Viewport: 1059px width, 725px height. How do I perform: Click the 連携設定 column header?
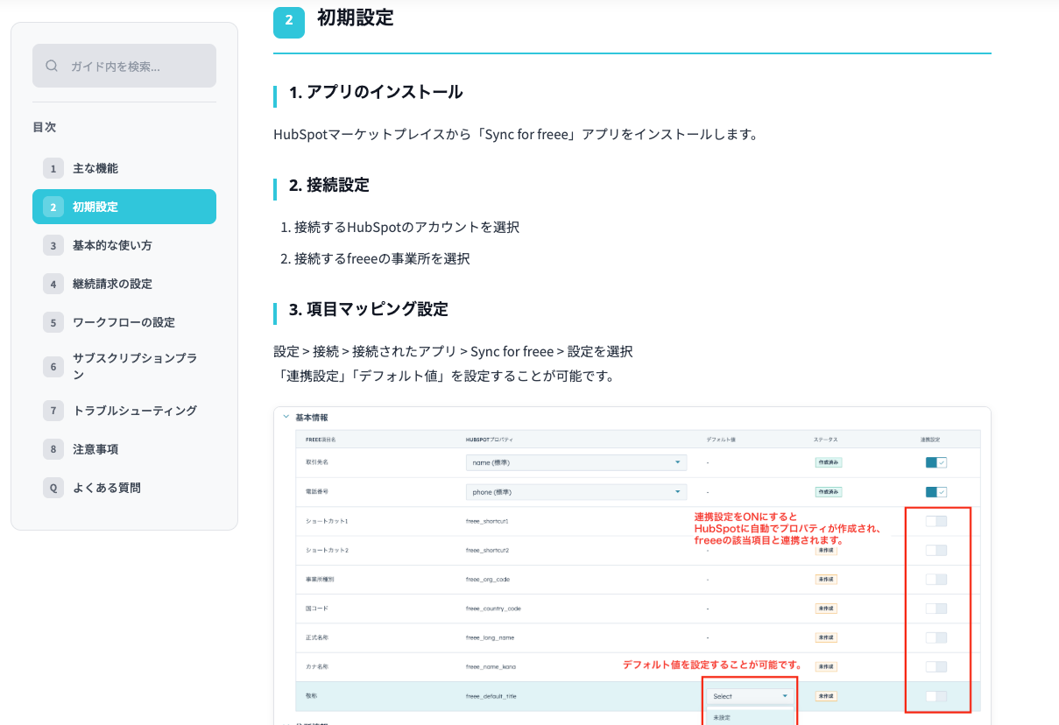[x=929, y=438]
